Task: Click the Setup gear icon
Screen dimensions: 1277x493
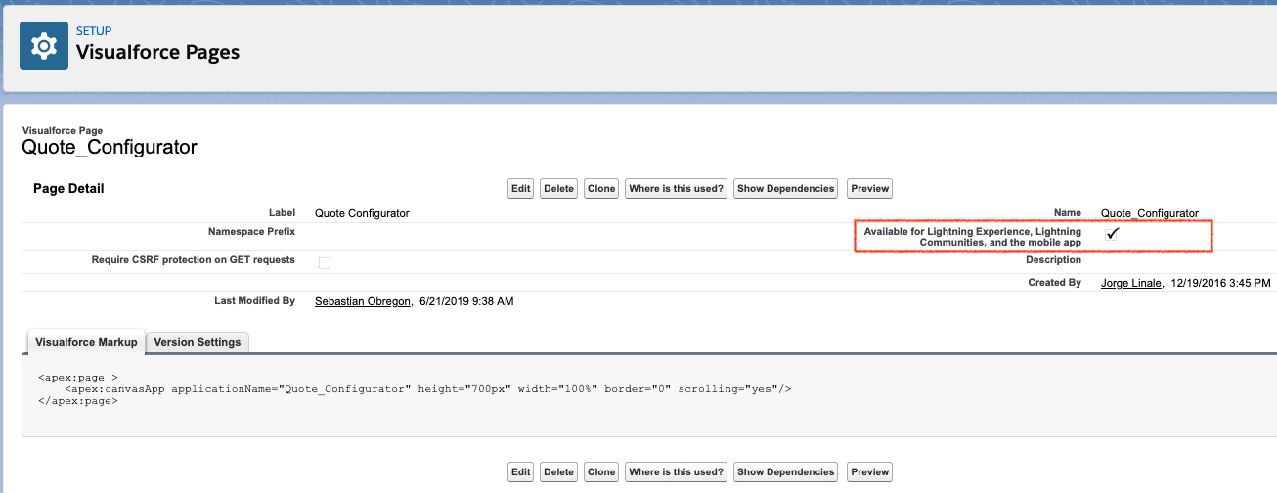Action: (x=44, y=46)
